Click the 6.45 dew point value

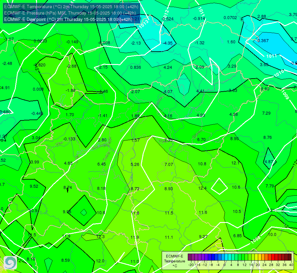pyautogui.click(x=102, y=164)
